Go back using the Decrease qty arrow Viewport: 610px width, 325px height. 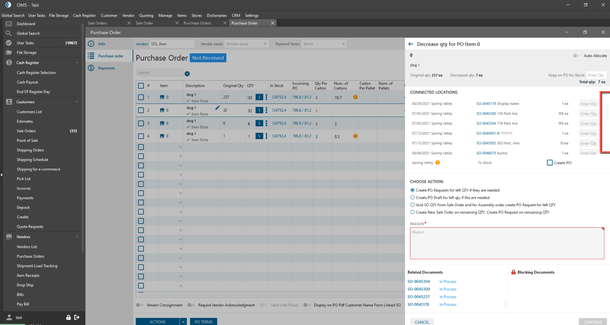(x=411, y=44)
